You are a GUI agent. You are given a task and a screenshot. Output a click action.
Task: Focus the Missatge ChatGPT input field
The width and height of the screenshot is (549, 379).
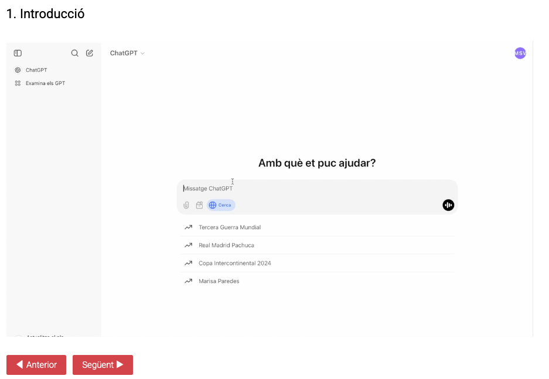317,188
